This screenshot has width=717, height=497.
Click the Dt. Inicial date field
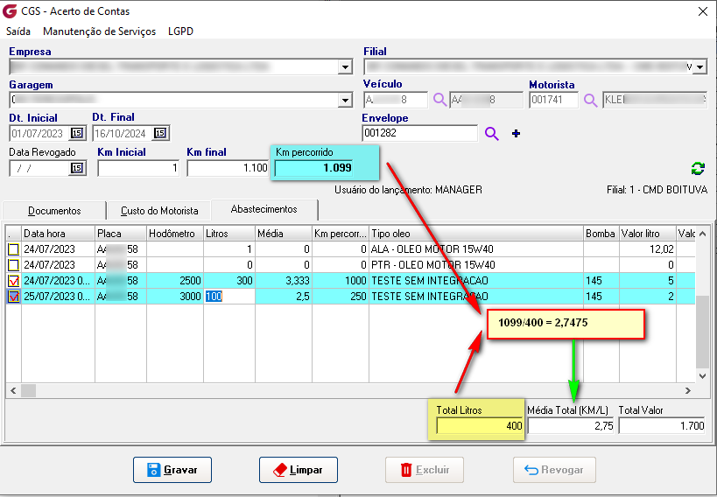coord(39,133)
